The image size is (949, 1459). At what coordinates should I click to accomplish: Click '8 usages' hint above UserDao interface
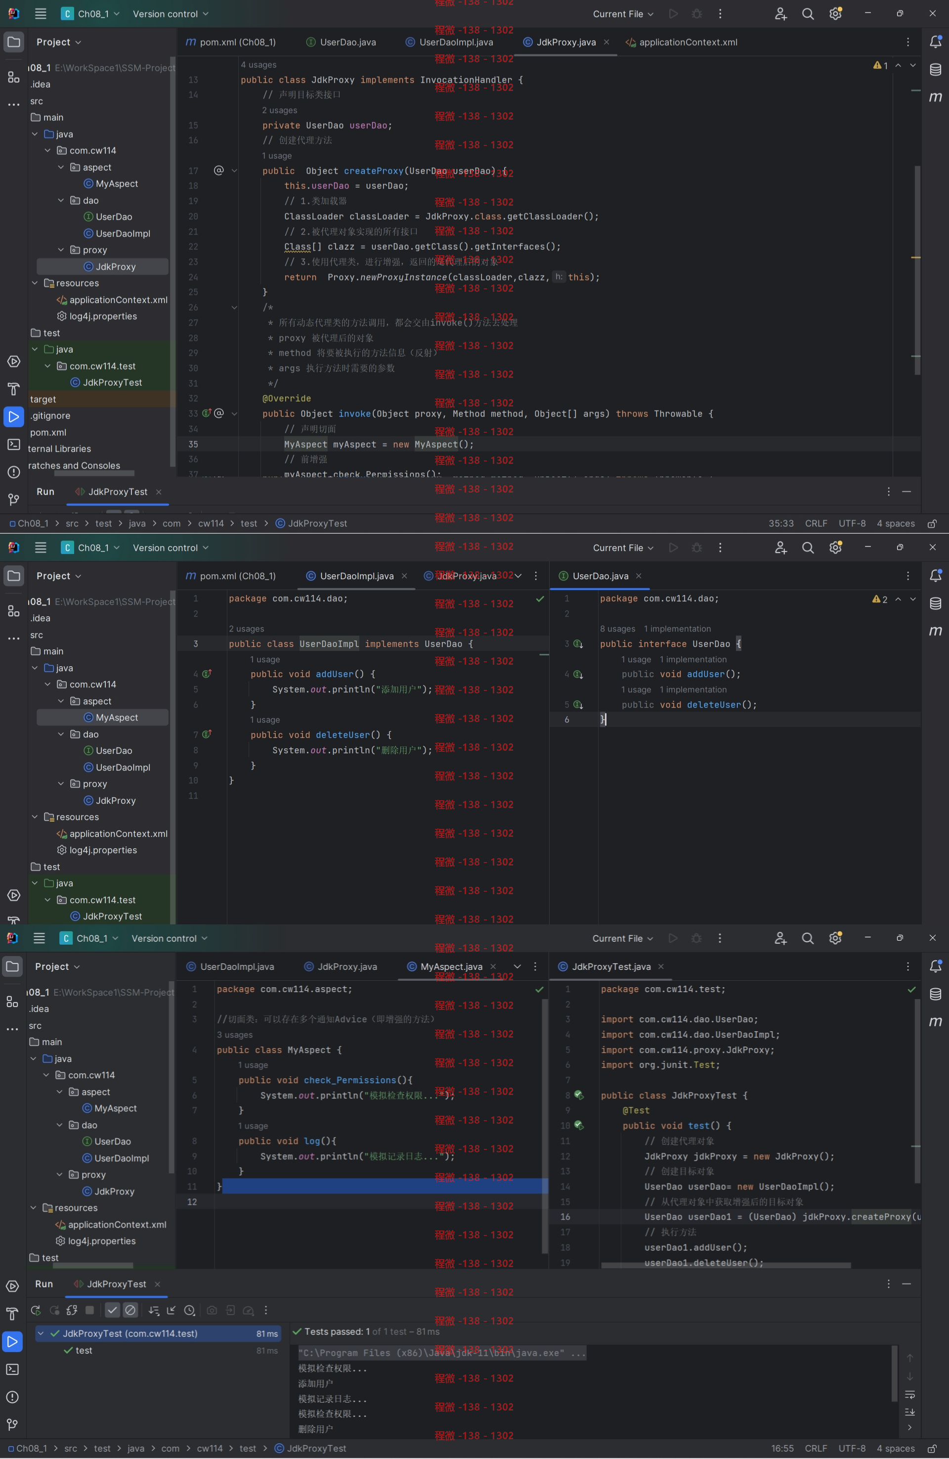click(617, 628)
